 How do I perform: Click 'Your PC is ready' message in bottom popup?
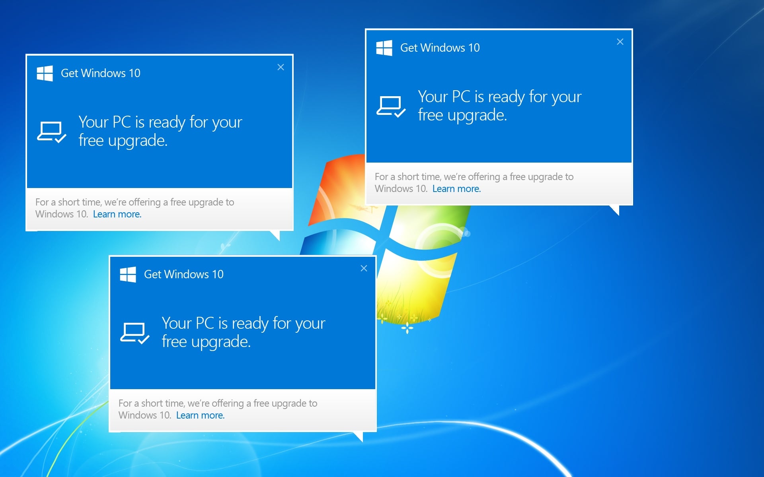click(x=244, y=332)
